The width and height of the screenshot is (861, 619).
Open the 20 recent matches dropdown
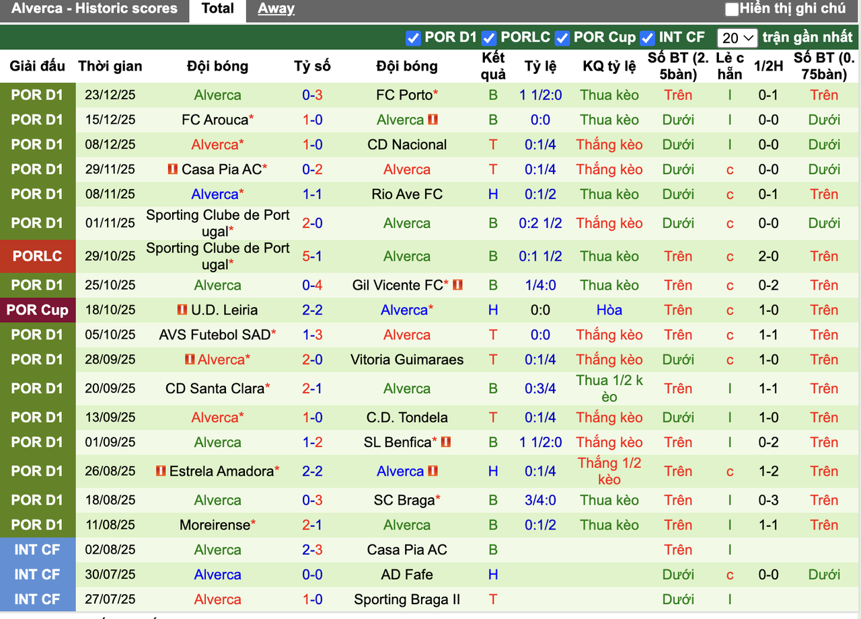737,38
